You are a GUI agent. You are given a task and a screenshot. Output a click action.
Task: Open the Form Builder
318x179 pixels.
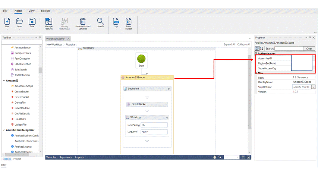tap(128, 22)
